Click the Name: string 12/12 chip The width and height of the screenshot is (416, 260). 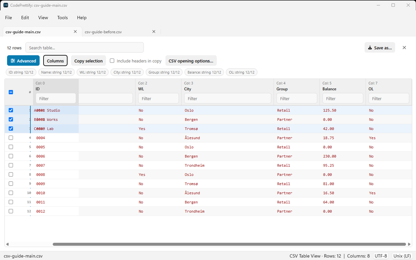(x=57, y=72)
